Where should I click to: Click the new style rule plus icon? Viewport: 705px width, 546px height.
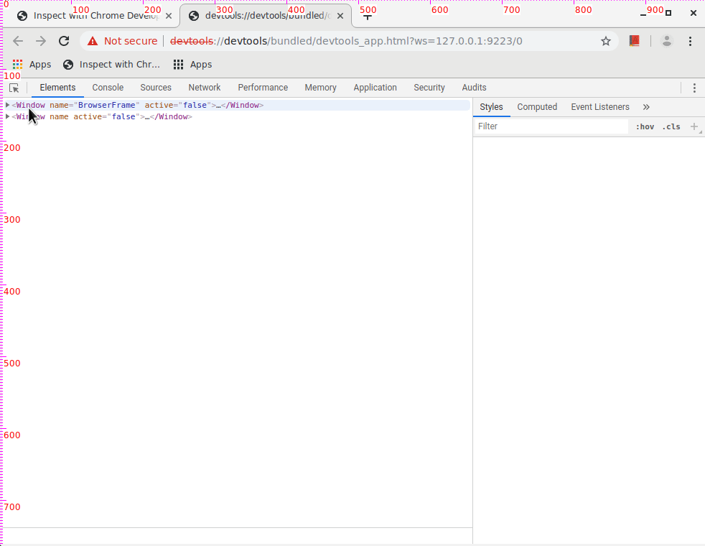(x=694, y=126)
